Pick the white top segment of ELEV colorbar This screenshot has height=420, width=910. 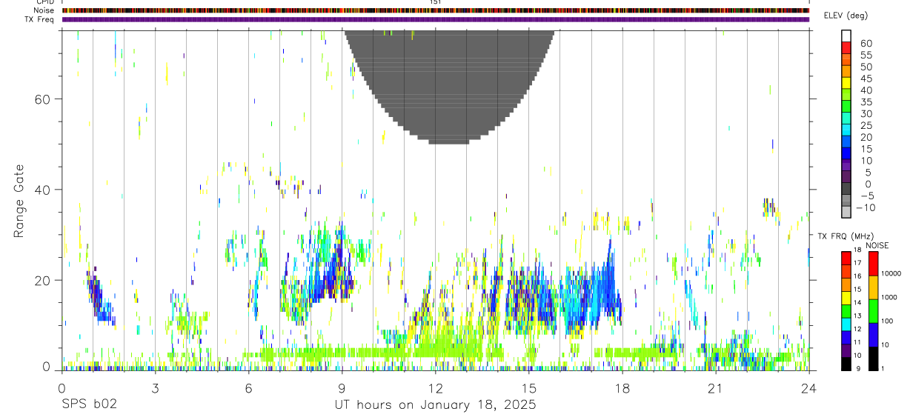pyautogui.click(x=846, y=35)
